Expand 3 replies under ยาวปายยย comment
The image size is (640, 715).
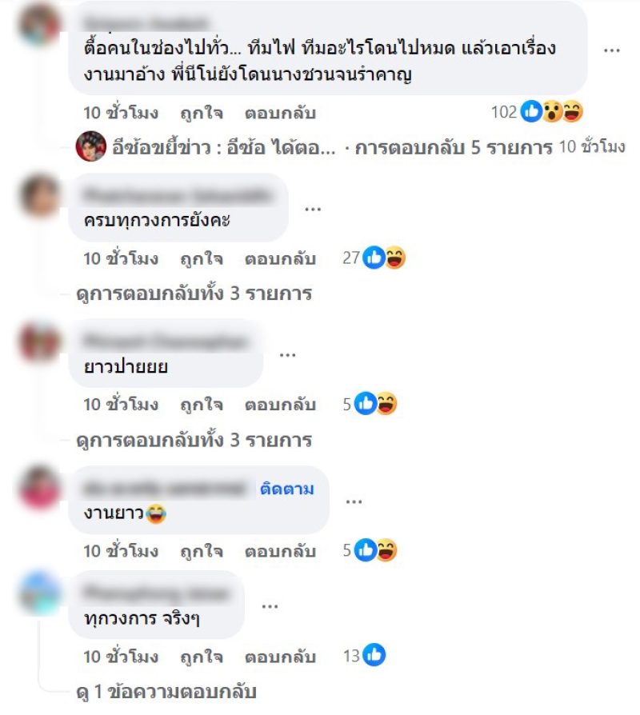click(194, 440)
